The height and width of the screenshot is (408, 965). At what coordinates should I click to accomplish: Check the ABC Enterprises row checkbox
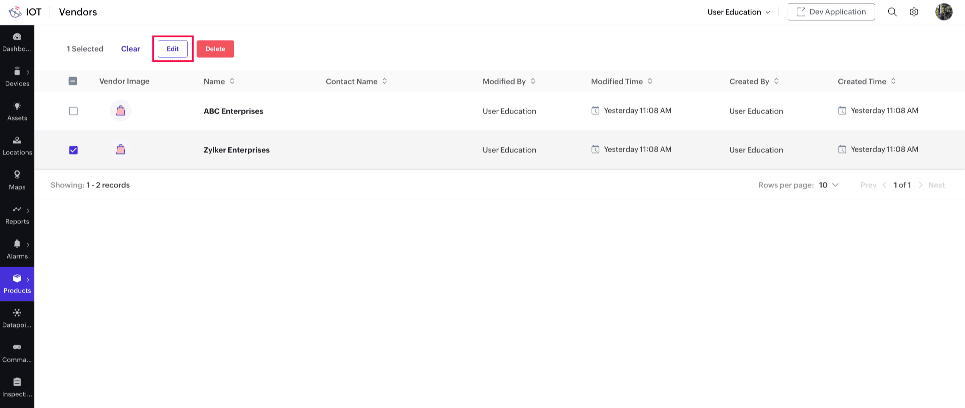(x=74, y=111)
